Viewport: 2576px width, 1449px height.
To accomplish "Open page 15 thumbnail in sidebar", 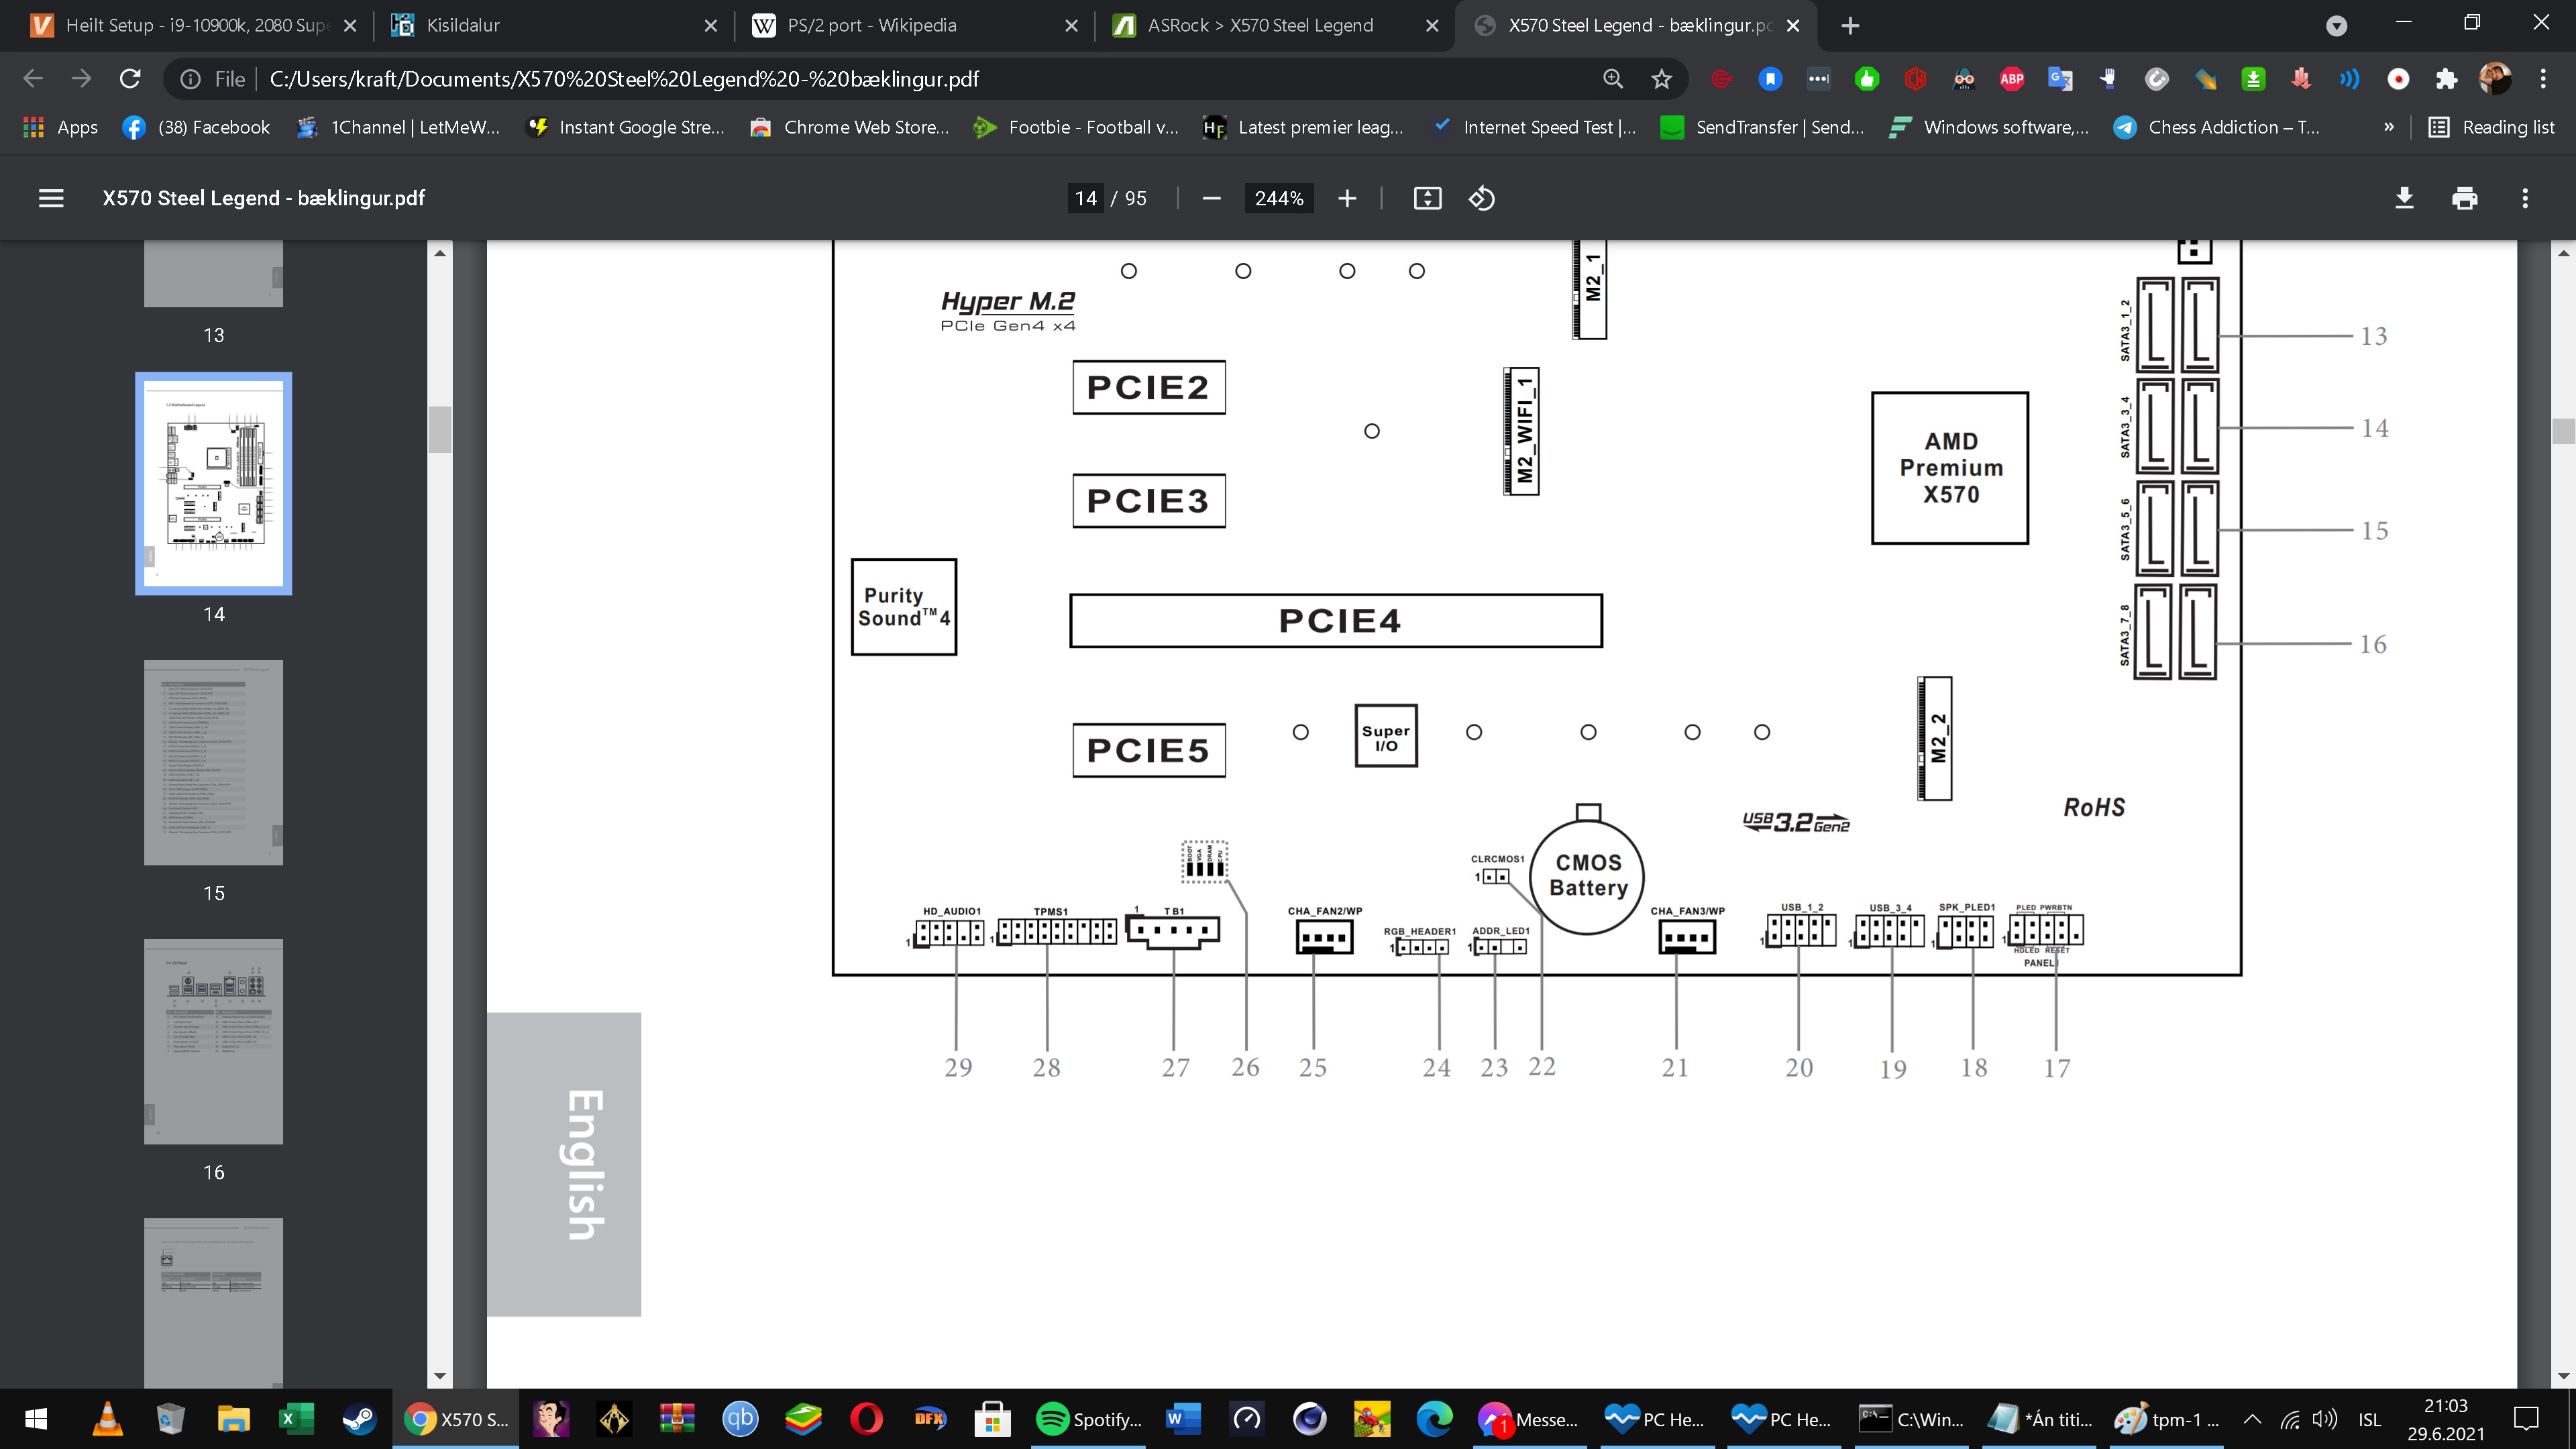I will click(x=213, y=762).
